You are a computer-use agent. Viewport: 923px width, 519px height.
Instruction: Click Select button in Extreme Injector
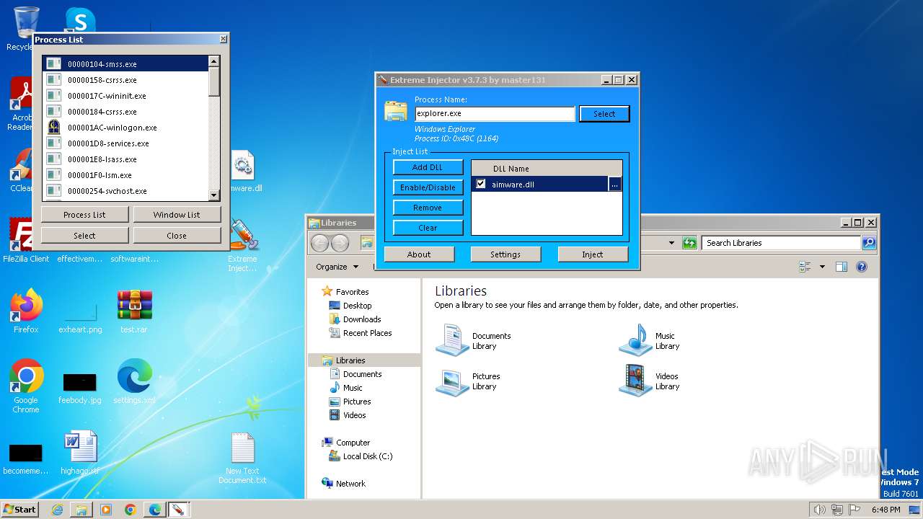point(604,114)
